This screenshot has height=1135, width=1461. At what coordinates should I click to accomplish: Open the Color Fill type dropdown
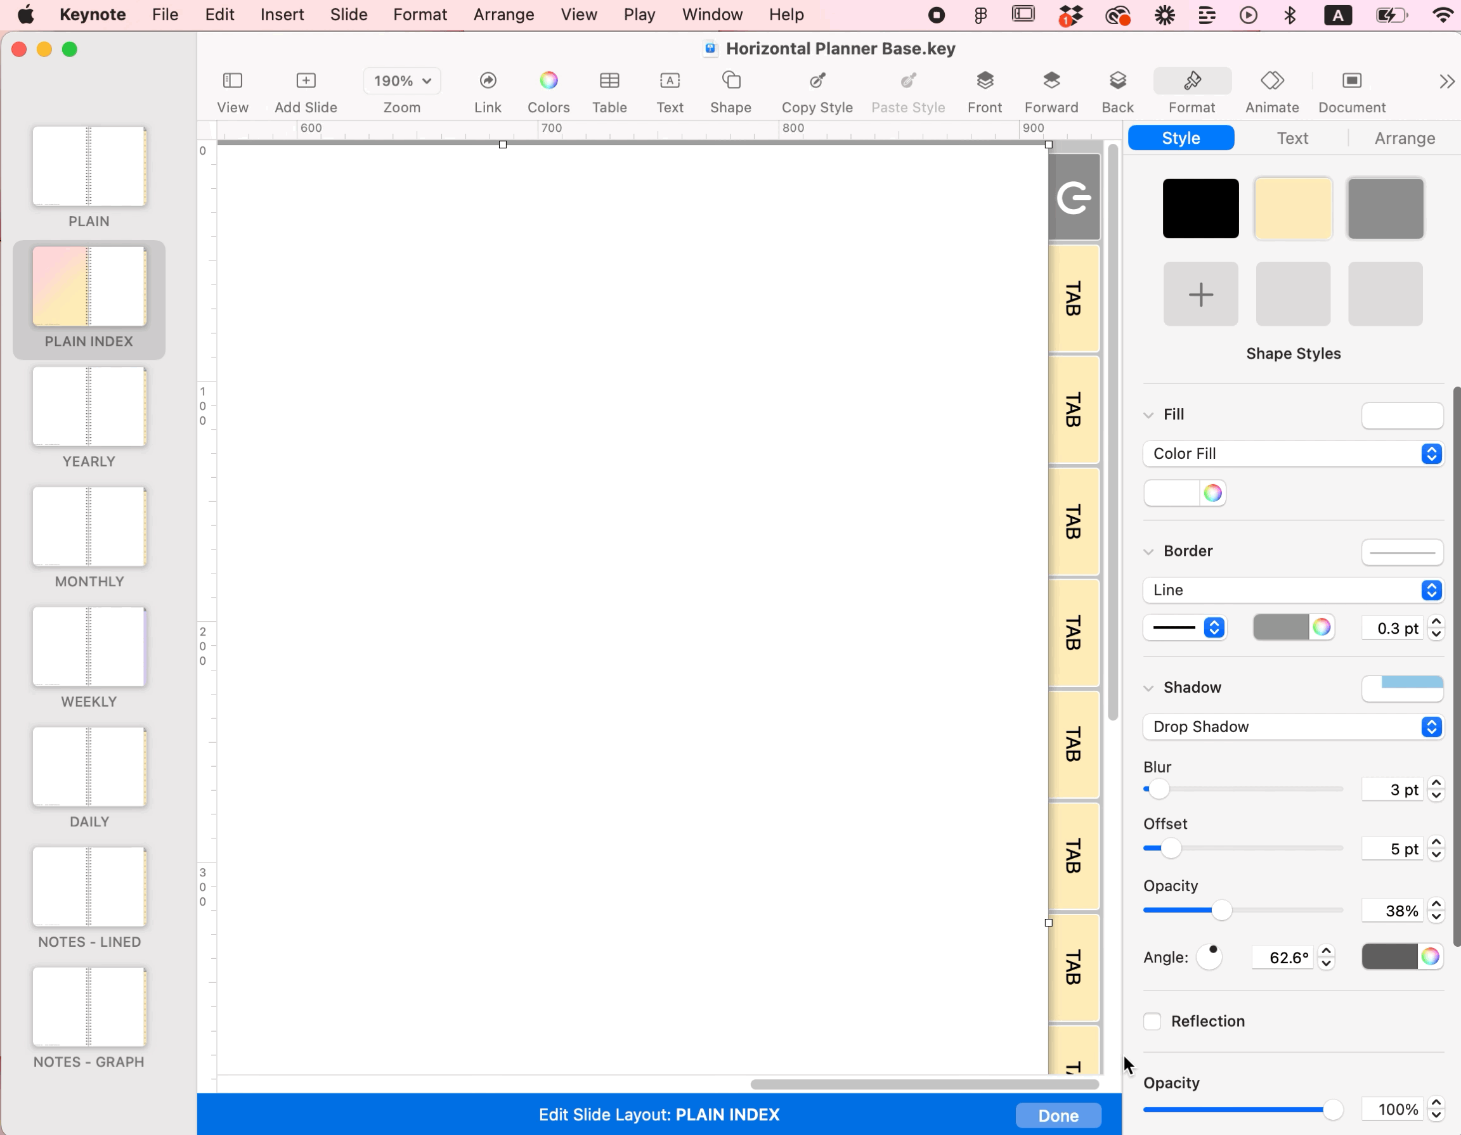coord(1292,454)
